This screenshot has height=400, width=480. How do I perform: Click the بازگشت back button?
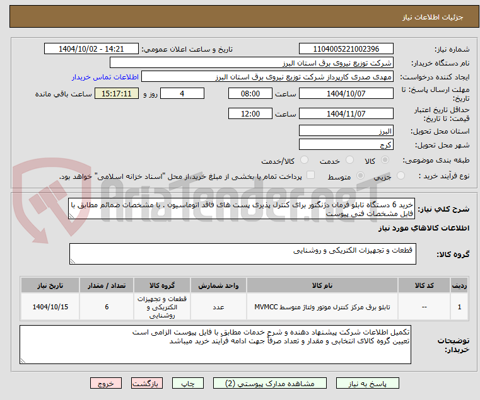[147, 383]
